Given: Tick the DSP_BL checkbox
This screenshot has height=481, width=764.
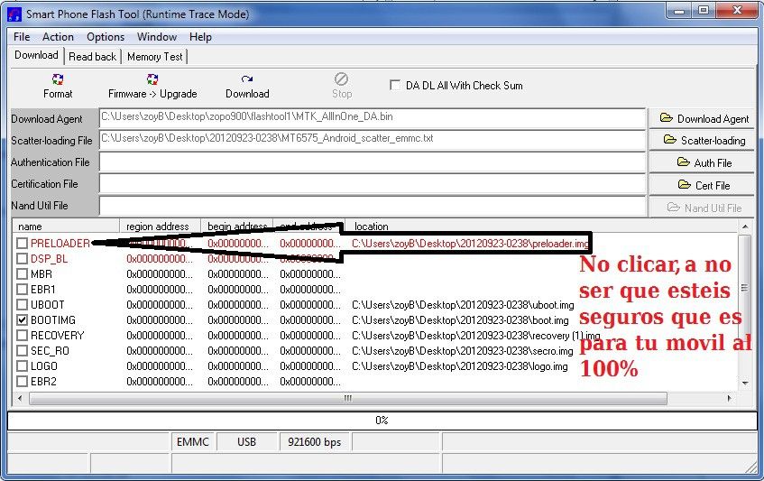Looking at the screenshot, I should (22, 258).
